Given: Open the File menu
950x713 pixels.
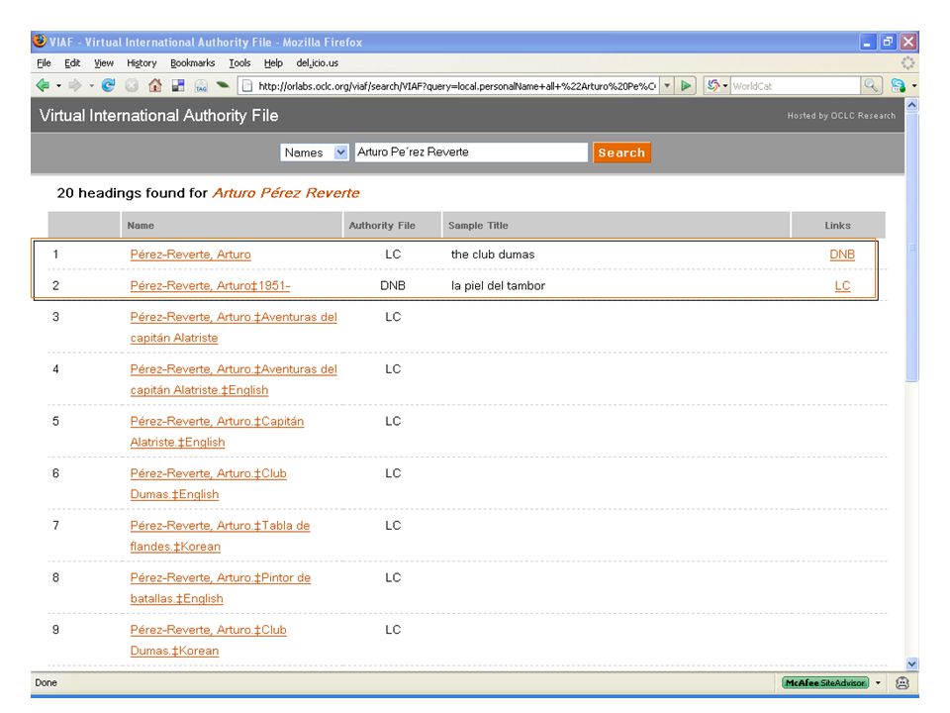Looking at the screenshot, I should [44, 63].
